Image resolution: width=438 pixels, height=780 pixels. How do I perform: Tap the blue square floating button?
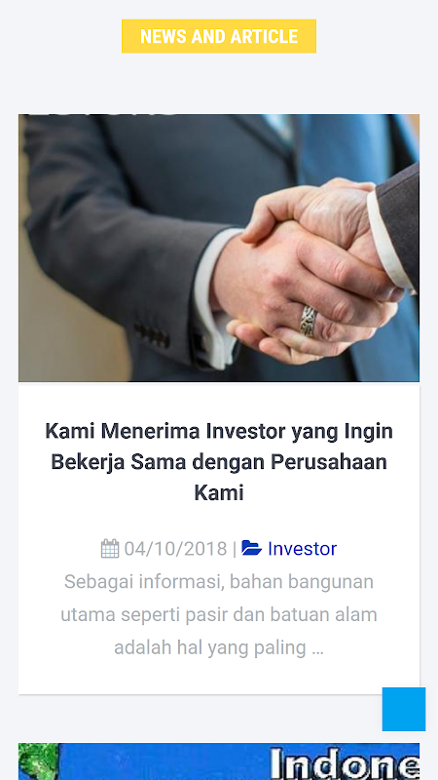(x=404, y=709)
